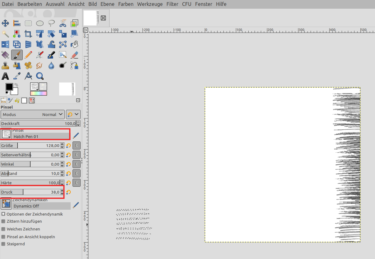Expand Optionen der Zeichendynamik
This screenshot has height=259, width=375.
[3, 214]
